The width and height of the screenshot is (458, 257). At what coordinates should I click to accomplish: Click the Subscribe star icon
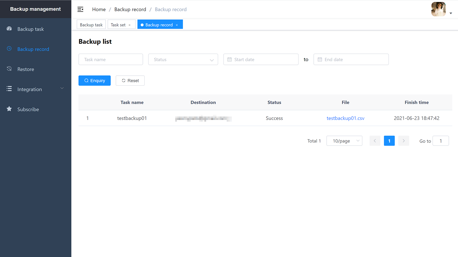[9, 109]
